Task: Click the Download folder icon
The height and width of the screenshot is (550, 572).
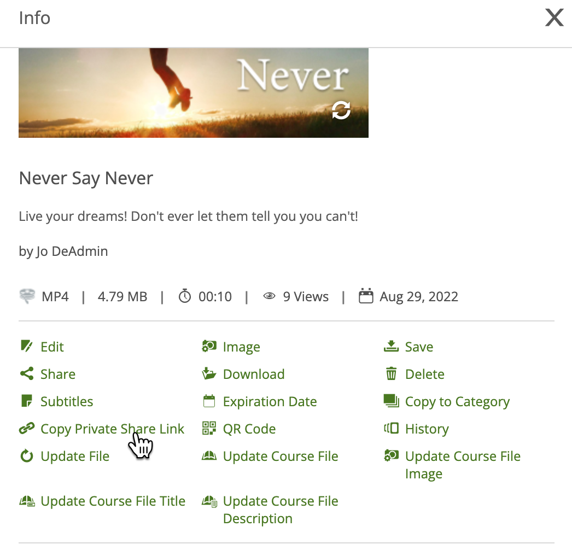Action: point(209,373)
